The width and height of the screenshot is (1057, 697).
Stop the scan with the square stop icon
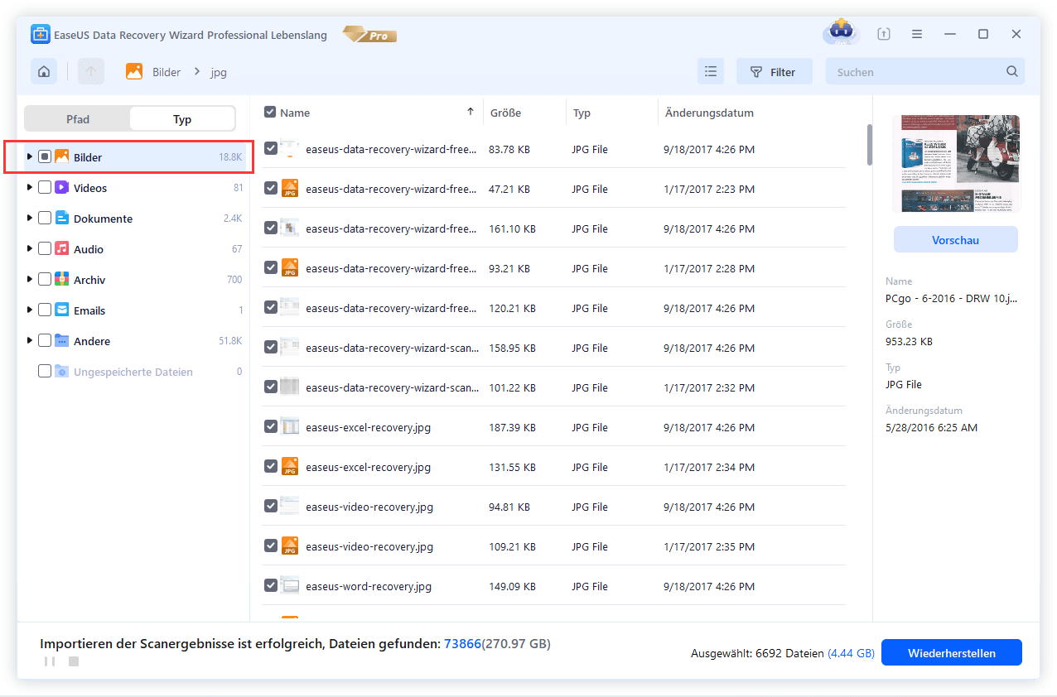pos(74,661)
